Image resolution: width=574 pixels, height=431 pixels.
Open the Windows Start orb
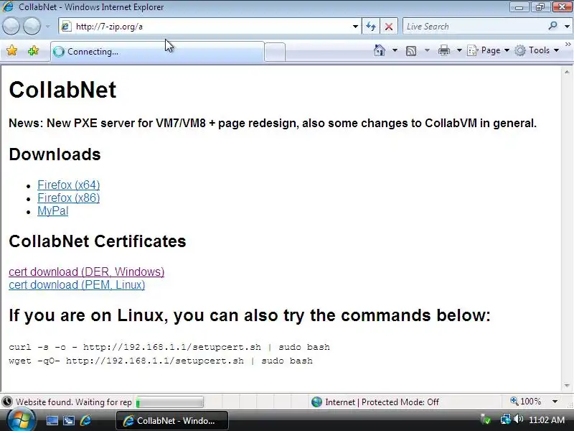coord(21,420)
